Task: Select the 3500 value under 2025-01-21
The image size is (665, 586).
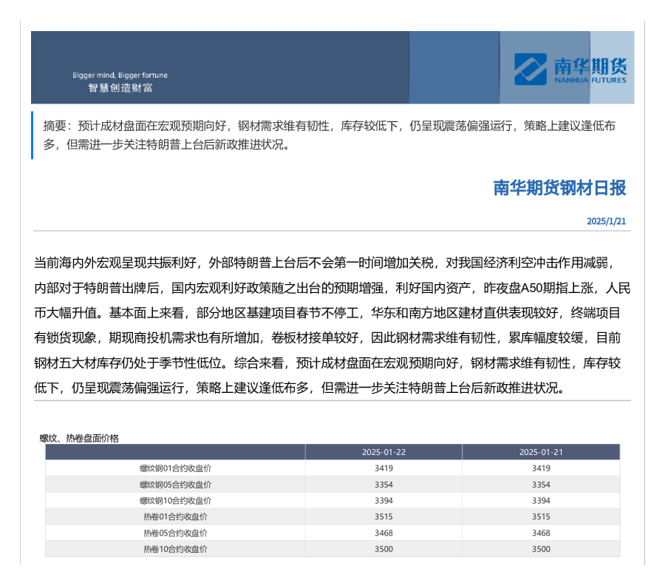Action: (541, 549)
